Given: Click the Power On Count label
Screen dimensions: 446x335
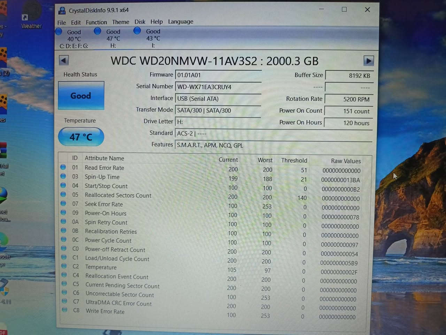Looking at the screenshot, I should point(301,111).
